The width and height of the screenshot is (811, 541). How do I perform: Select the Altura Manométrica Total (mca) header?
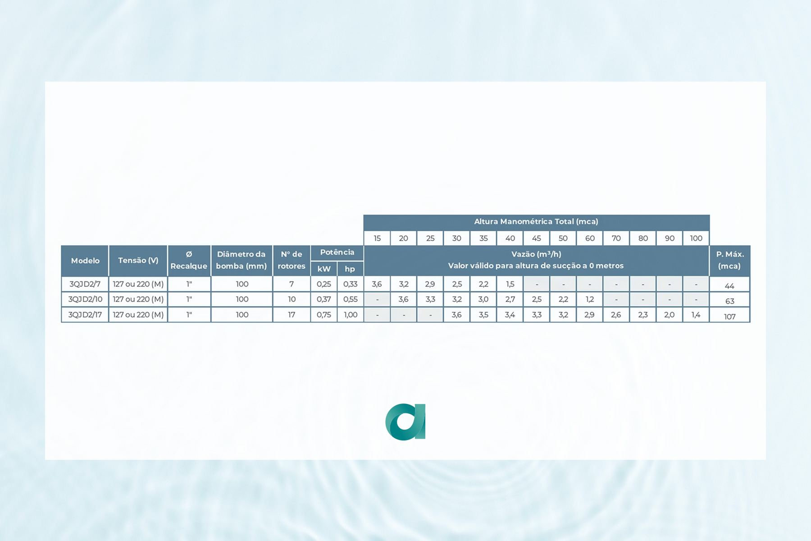[536, 222]
